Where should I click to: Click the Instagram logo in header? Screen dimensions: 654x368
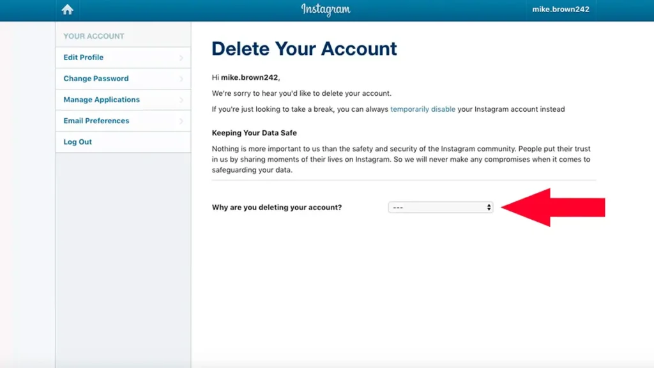coord(326,10)
